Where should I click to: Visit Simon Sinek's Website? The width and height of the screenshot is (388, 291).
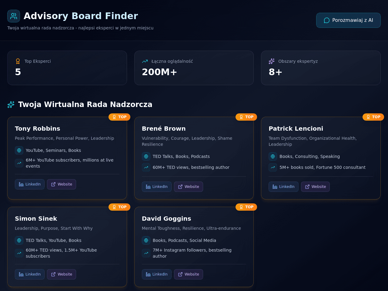[62, 274]
